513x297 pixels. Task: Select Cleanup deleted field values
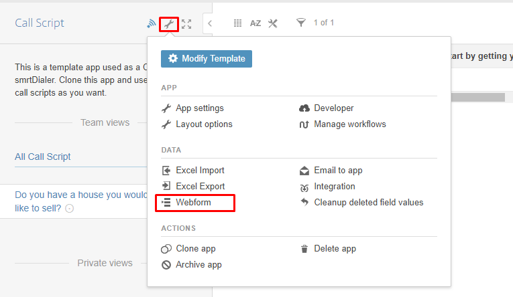click(368, 202)
